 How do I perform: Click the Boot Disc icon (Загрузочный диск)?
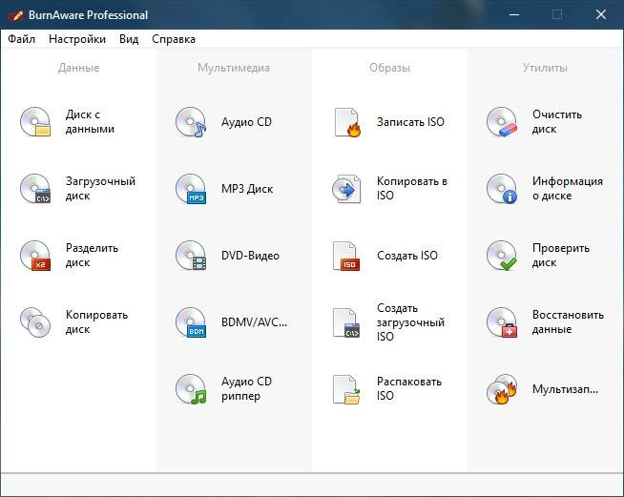35,189
